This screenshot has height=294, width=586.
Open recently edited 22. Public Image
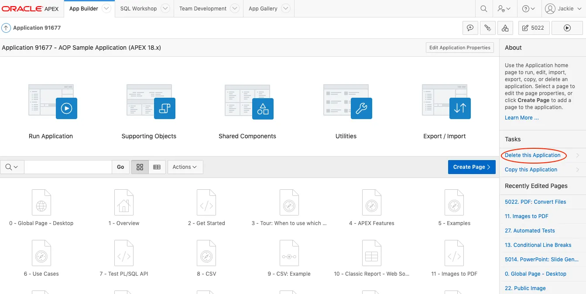coord(525,288)
